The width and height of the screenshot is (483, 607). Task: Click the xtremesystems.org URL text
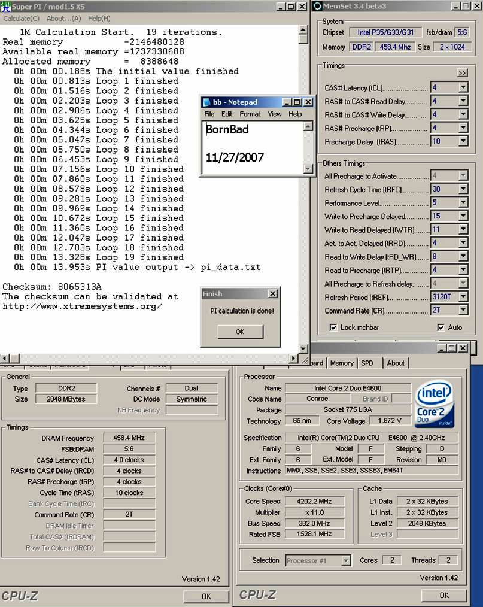(82, 306)
